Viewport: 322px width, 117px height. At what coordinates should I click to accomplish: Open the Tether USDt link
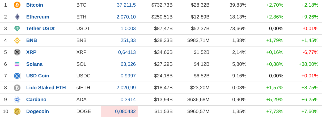pyautogui.click(x=40, y=29)
